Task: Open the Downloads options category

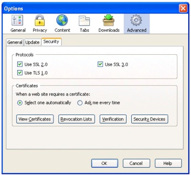Action: tap(109, 23)
